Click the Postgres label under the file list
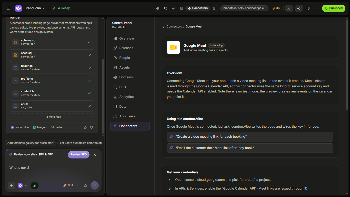The height and width of the screenshot is (197, 350). (x=40, y=127)
